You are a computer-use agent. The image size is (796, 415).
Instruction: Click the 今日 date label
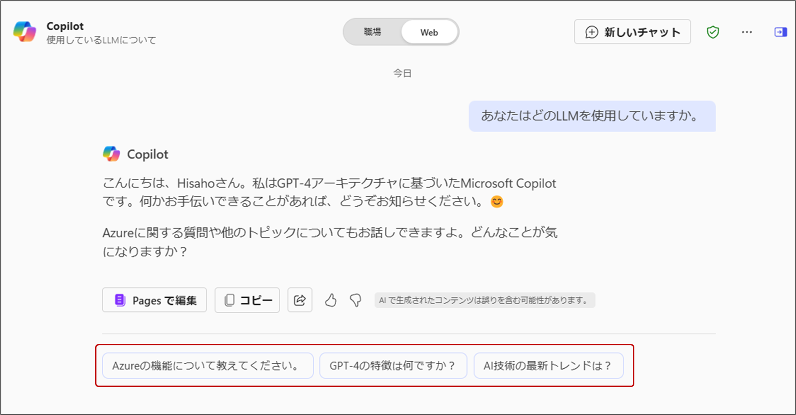point(402,73)
